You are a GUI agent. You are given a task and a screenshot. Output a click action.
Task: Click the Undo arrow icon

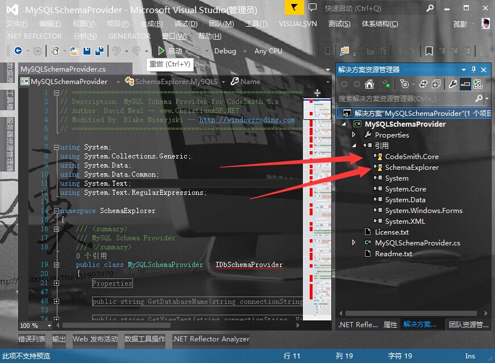coord(117,51)
